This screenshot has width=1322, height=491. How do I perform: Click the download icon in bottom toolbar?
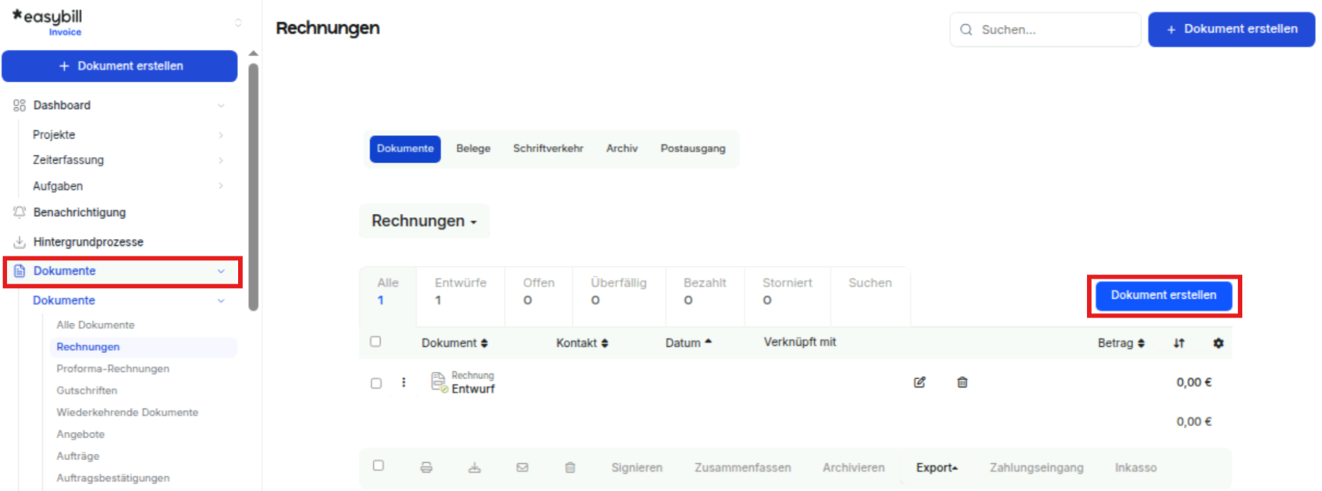tap(475, 468)
